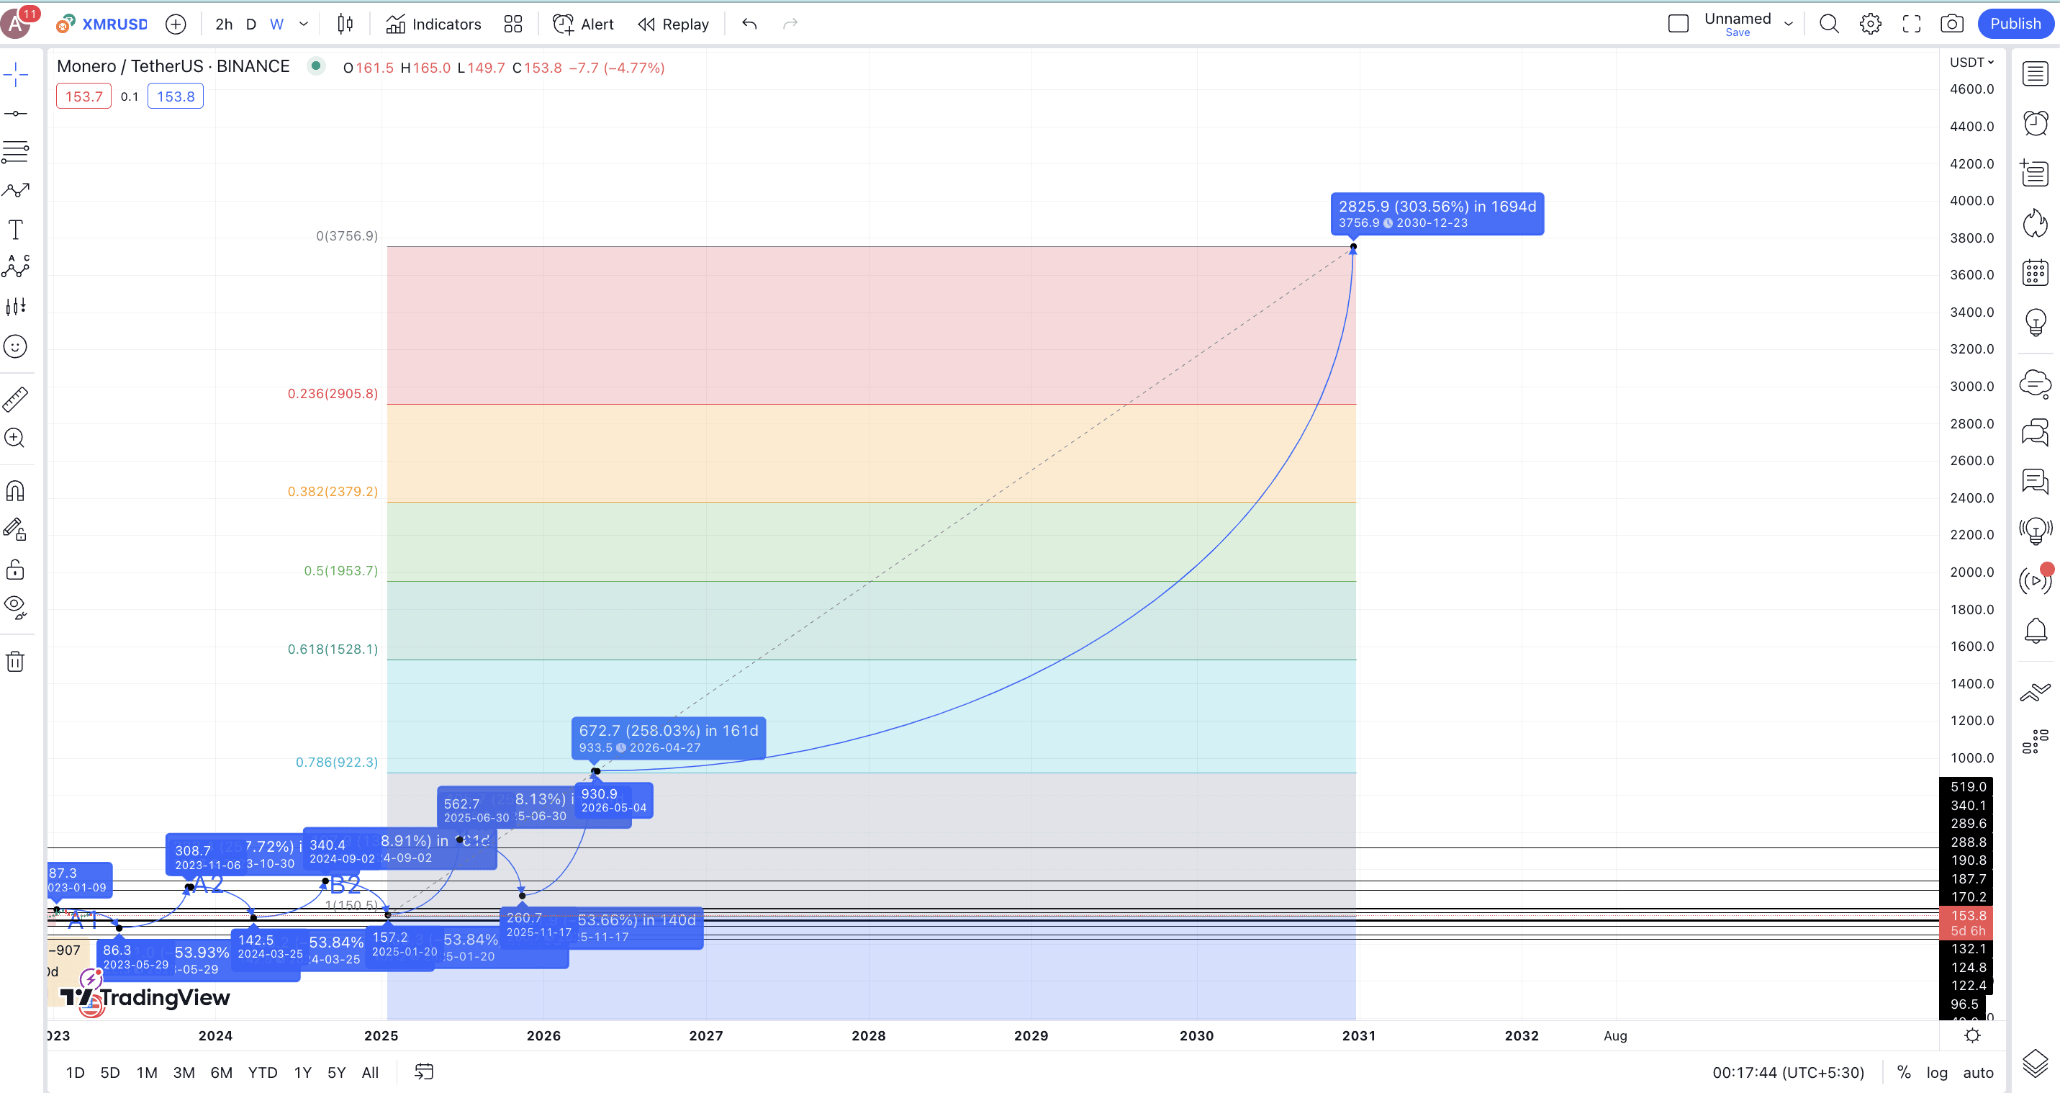Click the trash remove drawings icon
This screenshot has width=2060, height=1093.
[15, 661]
